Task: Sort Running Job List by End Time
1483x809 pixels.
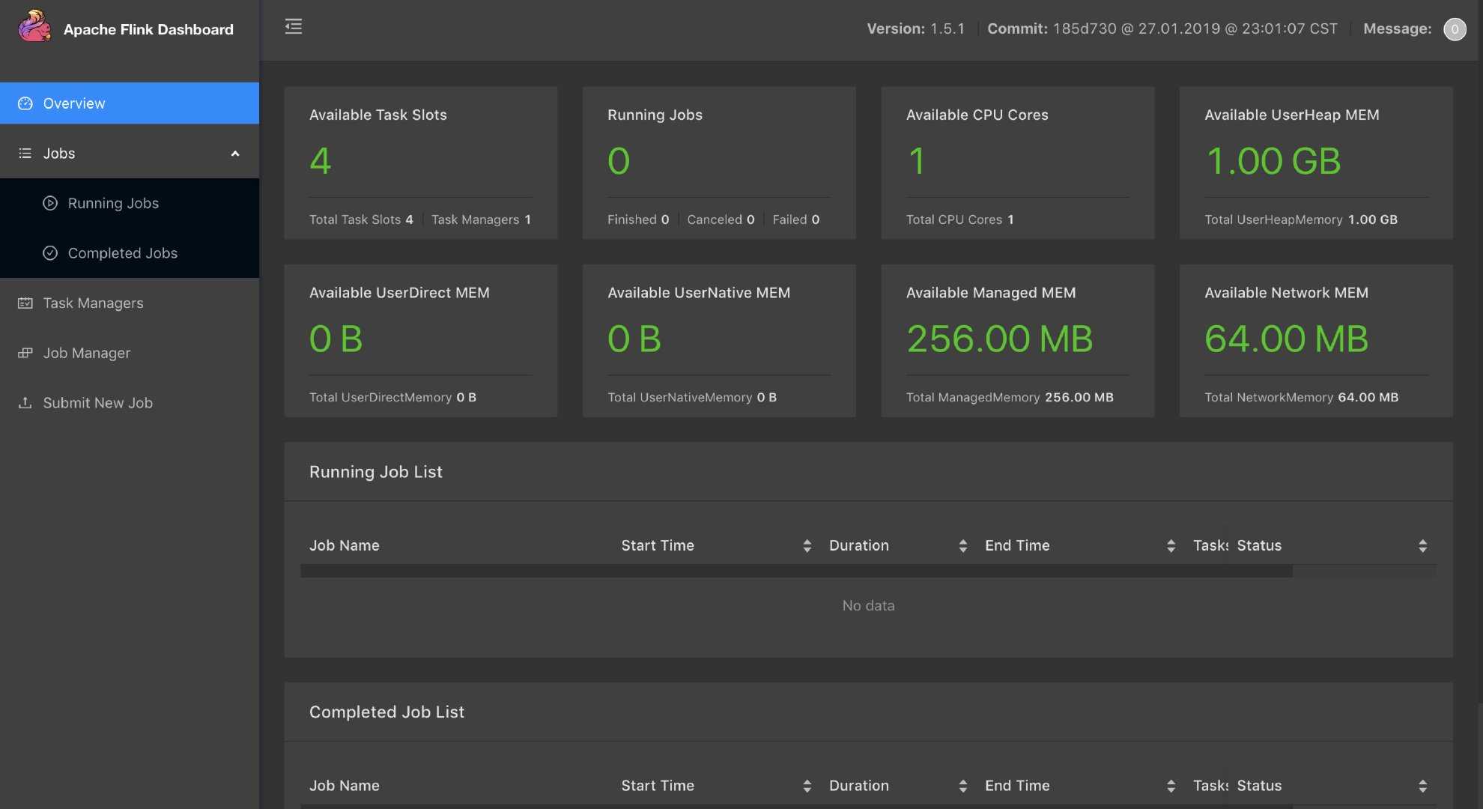Action: click(x=1171, y=546)
